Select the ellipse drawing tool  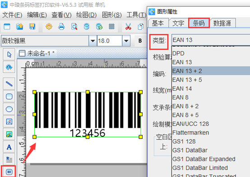(x=9, y=109)
